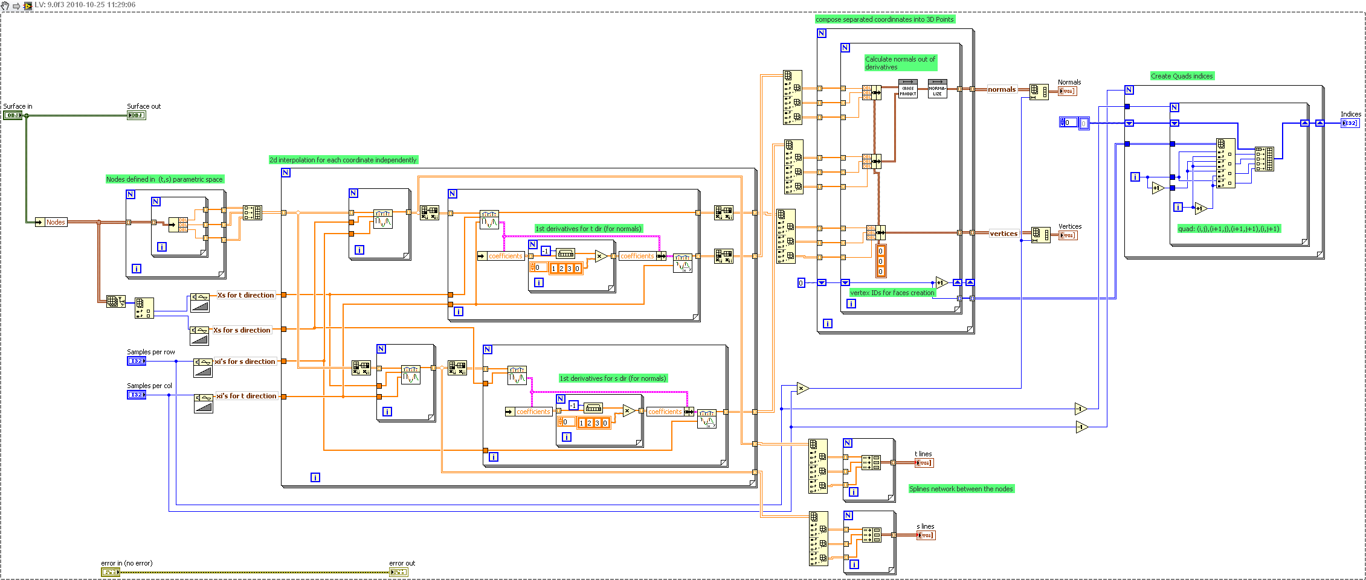The width and height of the screenshot is (1366, 580).
Task: Click the Cross Product VI node
Action: 908,89
